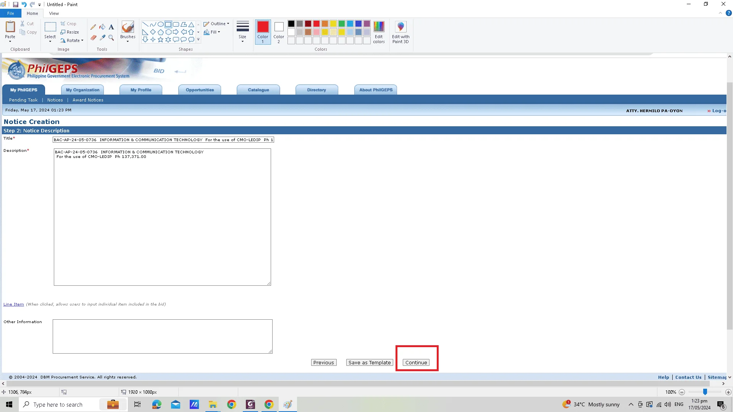
Task: Choose the Diamond shape
Action: click(153, 32)
